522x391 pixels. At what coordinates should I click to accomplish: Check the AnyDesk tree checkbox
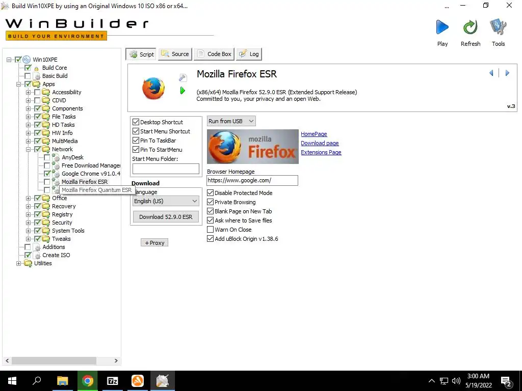[47, 157]
